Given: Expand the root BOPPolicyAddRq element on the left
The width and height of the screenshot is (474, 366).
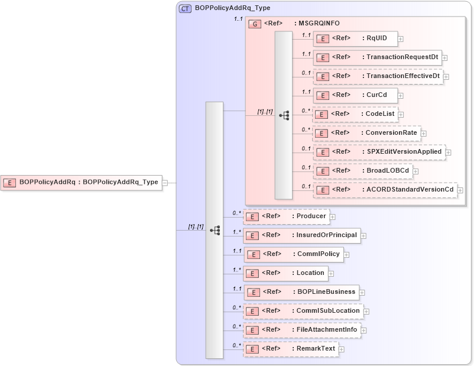Looking at the screenshot, I should (165, 182).
